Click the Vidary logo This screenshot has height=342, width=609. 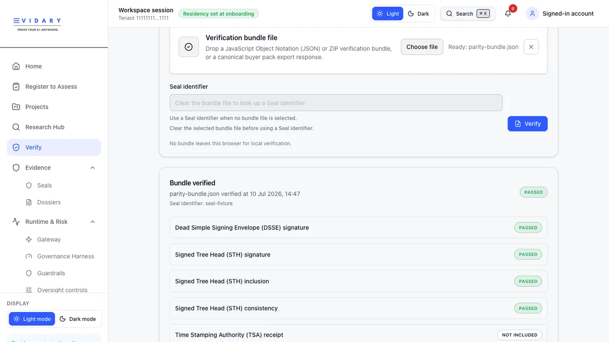pos(37,24)
